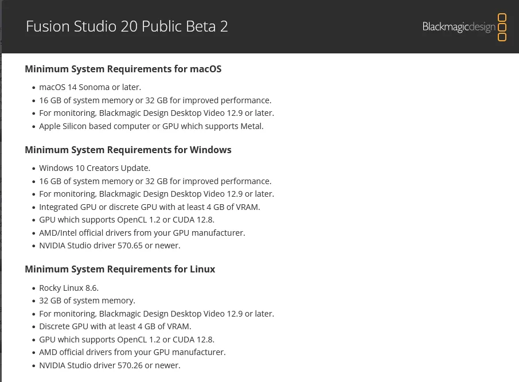Click the macOS 14 Sonoma or later line

[x=90, y=87]
